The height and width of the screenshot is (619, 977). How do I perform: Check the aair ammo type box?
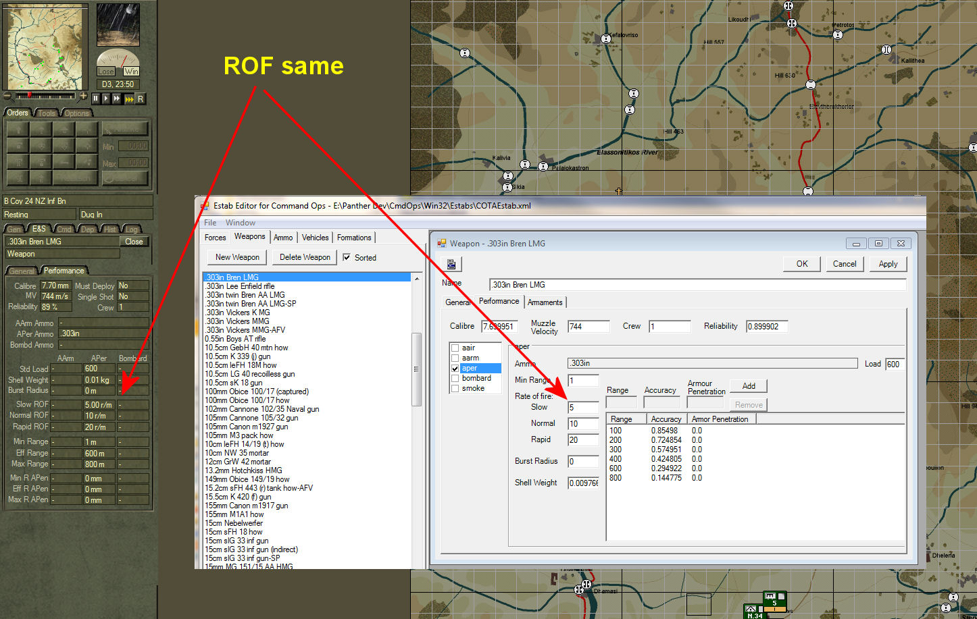455,348
